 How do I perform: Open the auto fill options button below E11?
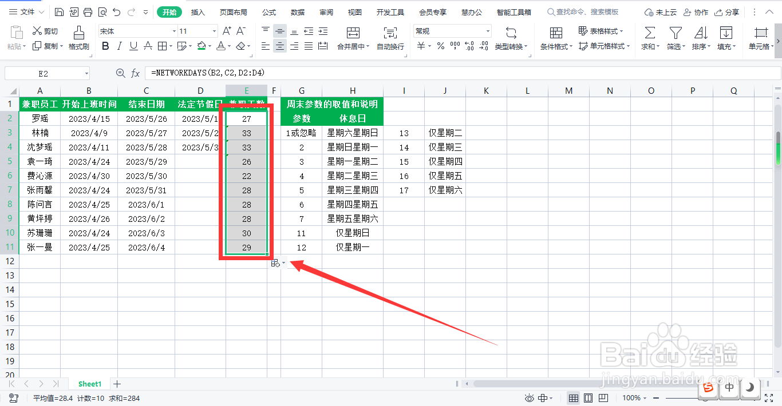click(278, 262)
